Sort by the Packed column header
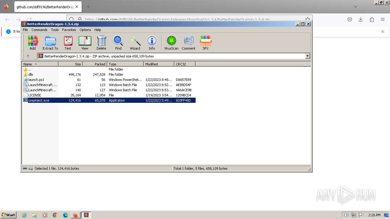Screen dimensions: 390x219 (x=95, y=64)
